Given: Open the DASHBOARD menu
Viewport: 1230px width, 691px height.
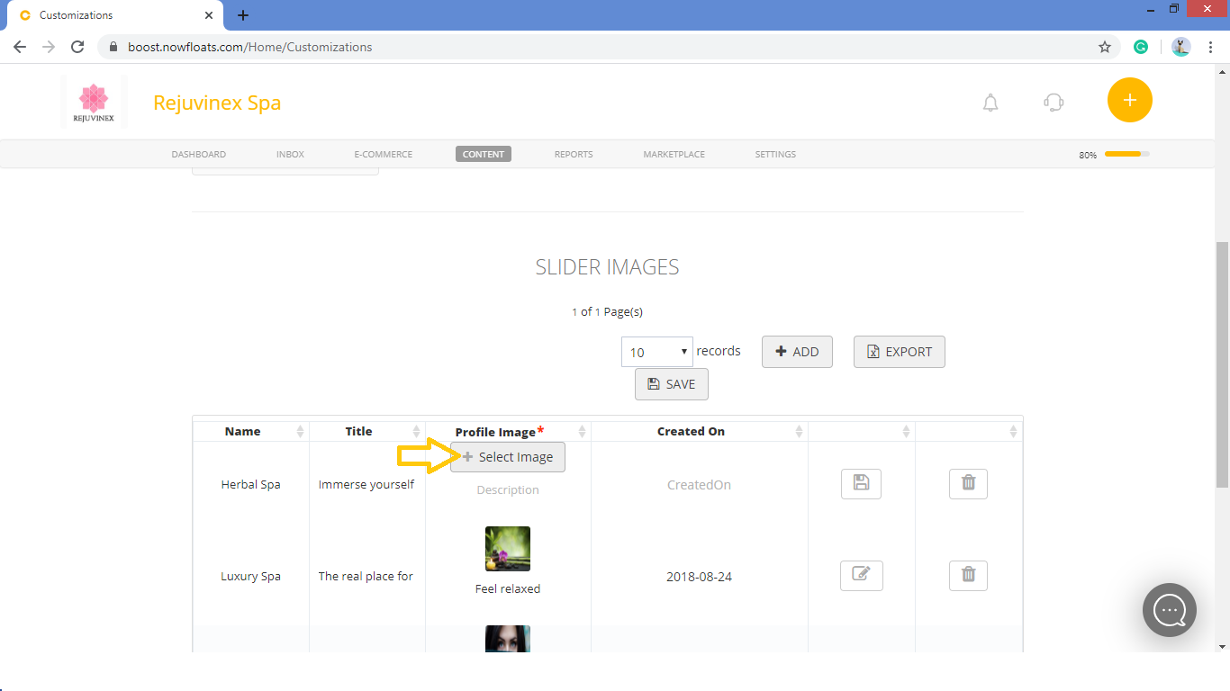Looking at the screenshot, I should 198,154.
